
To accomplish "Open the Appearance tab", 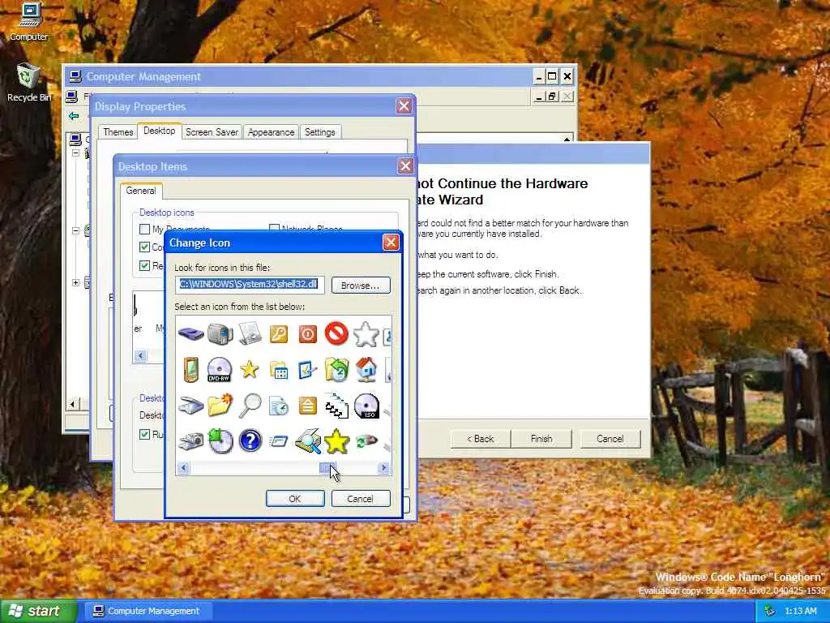I will pos(271,132).
